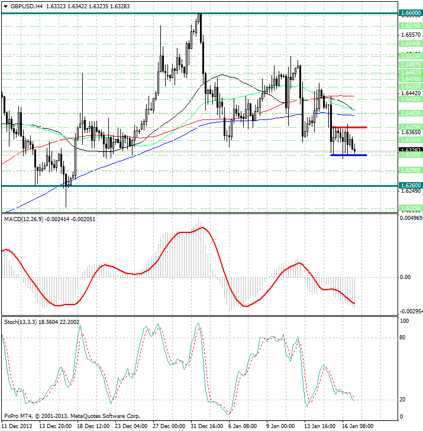
Task: Click the 27 Dec 00:00 time label
Action: coord(169,426)
